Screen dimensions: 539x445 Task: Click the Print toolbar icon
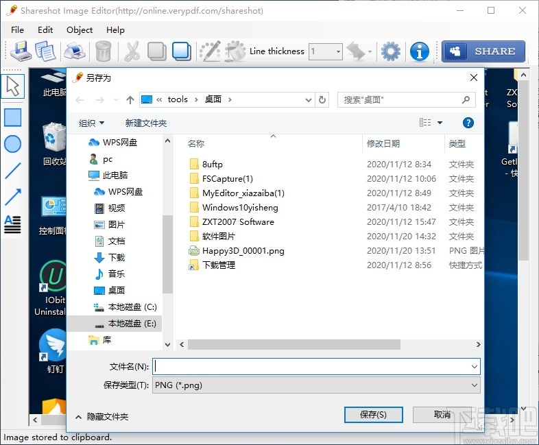74,51
